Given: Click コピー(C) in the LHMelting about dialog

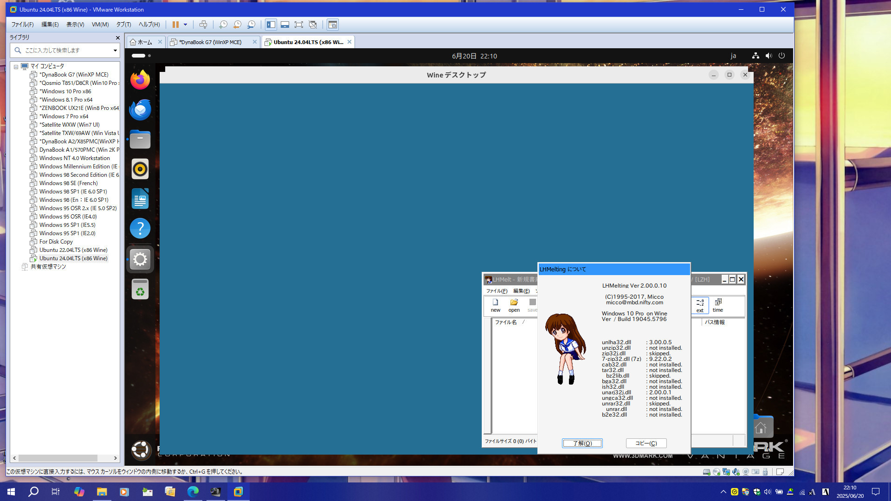Looking at the screenshot, I should 646,443.
